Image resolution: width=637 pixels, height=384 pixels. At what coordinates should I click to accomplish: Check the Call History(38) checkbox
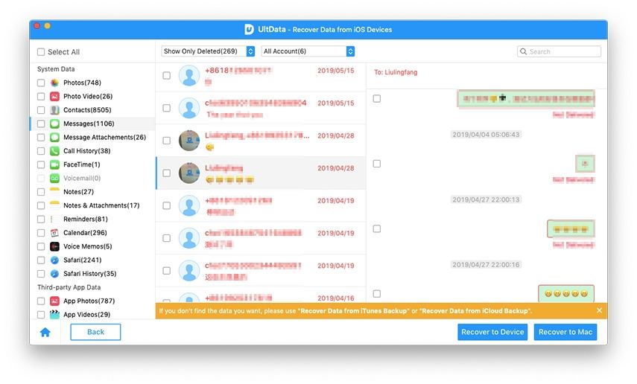41,151
